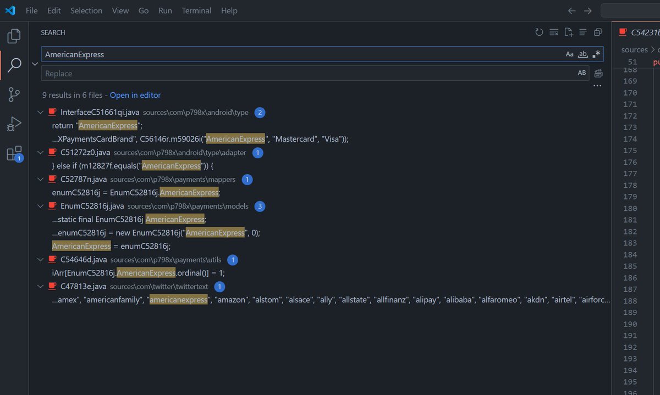The height and width of the screenshot is (395, 660).
Task: Toggle Match Whole Word option
Action: [584, 54]
